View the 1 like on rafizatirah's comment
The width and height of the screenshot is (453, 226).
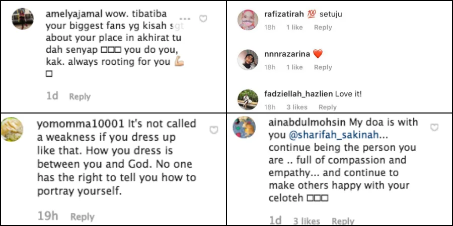coord(294,28)
